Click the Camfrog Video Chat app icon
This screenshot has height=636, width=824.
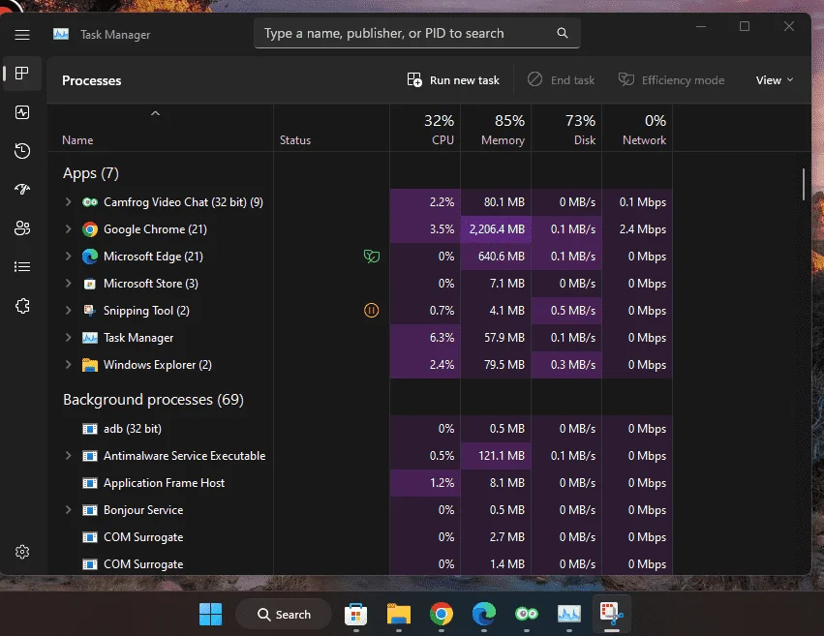[90, 202]
